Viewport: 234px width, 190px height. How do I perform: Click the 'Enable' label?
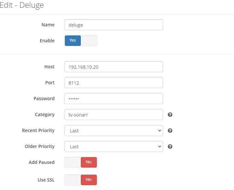tap(47, 41)
